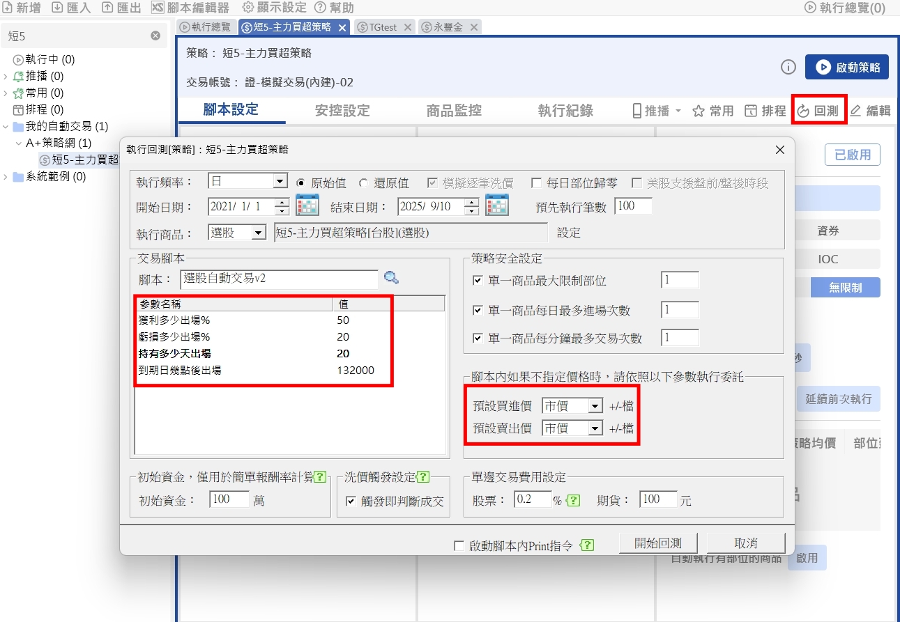
Task: Click the 常用 star icon
Action: pos(699,111)
